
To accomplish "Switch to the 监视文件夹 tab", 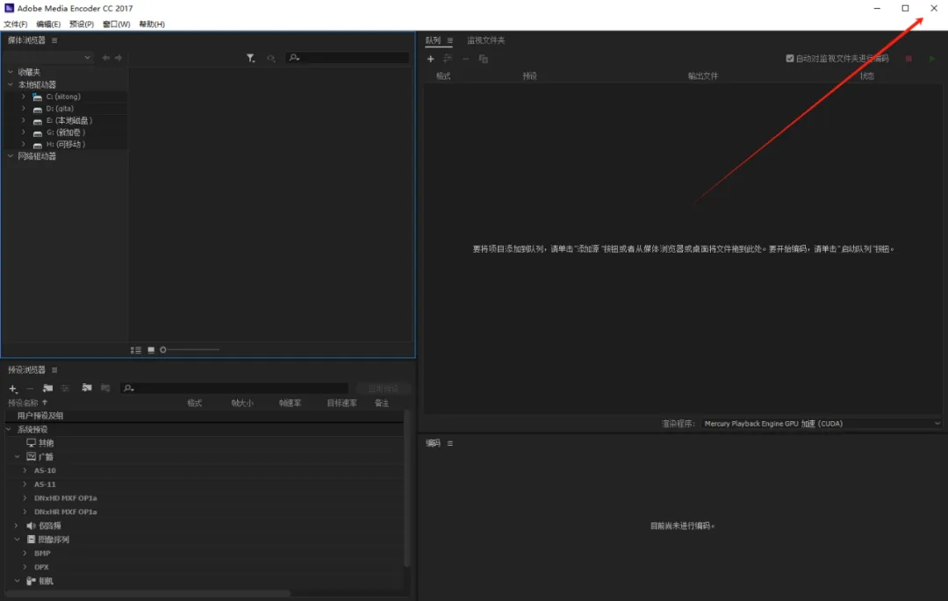I will [485, 40].
